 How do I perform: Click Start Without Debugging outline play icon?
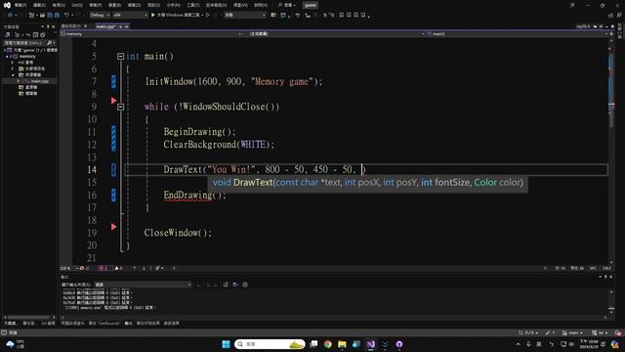(208, 15)
